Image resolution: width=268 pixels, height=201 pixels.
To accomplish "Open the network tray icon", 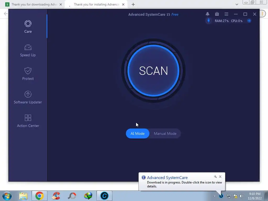I will click(229, 196).
